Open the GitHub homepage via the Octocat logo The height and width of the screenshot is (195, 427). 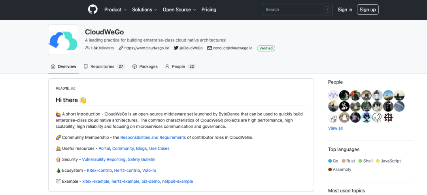click(93, 9)
